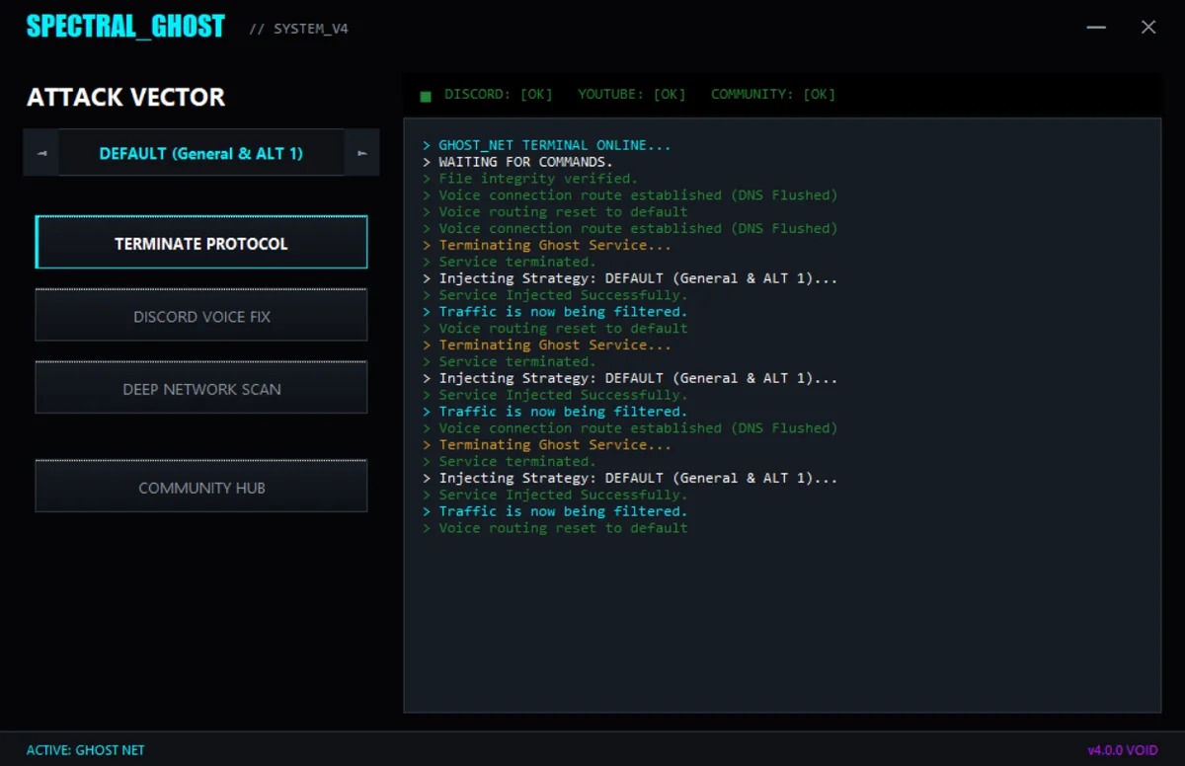Click the v4.0.0 VOID version label

click(1123, 750)
